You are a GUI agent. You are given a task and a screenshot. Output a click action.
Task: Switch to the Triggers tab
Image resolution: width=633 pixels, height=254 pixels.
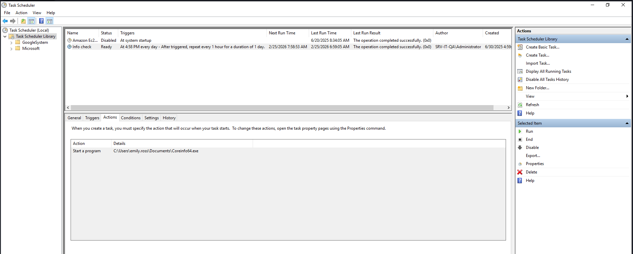[x=92, y=118]
